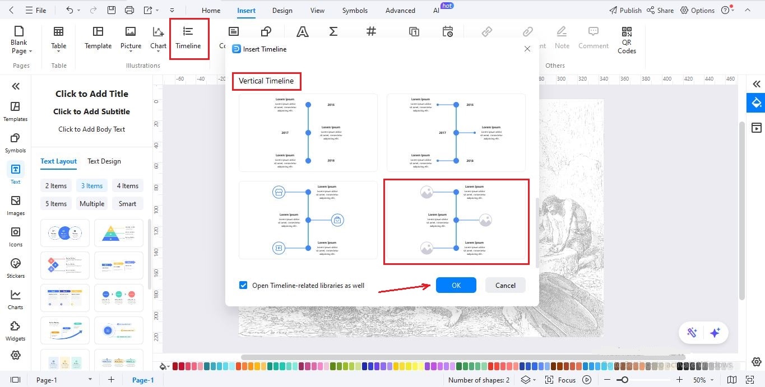Image resolution: width=765 pixels, height=387 pixels.
Task: Pick the first dark red color swatch
Action: click(175, 366)
